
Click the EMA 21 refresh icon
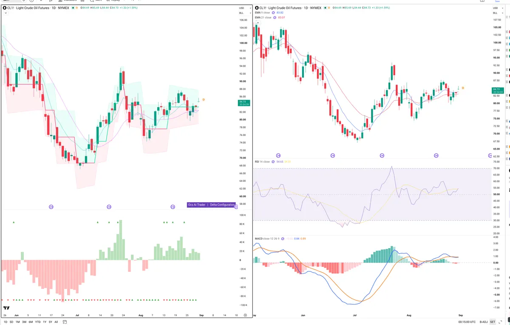[x=274, y=17]
